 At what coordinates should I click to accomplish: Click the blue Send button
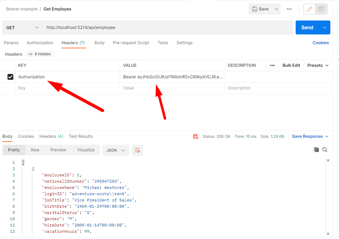click(x=307, y=27)
